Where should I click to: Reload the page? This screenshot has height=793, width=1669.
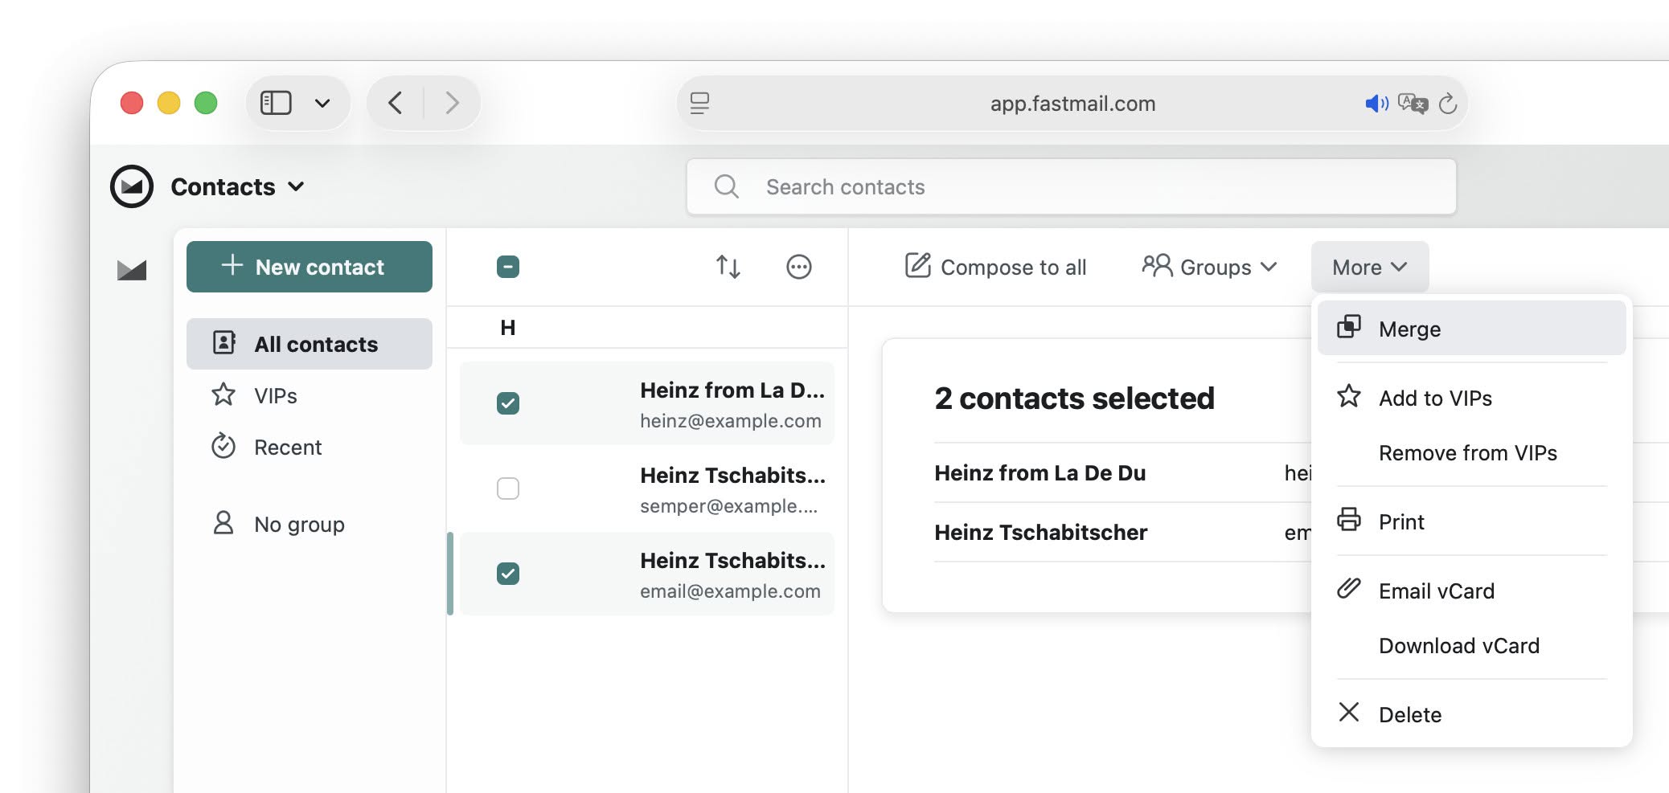(x=1448, y=103)
